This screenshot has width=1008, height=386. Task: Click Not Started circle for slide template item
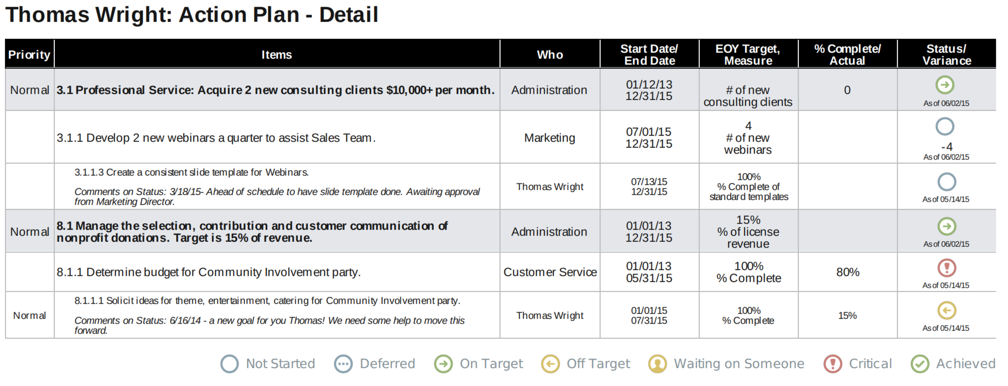pos(947,181)
